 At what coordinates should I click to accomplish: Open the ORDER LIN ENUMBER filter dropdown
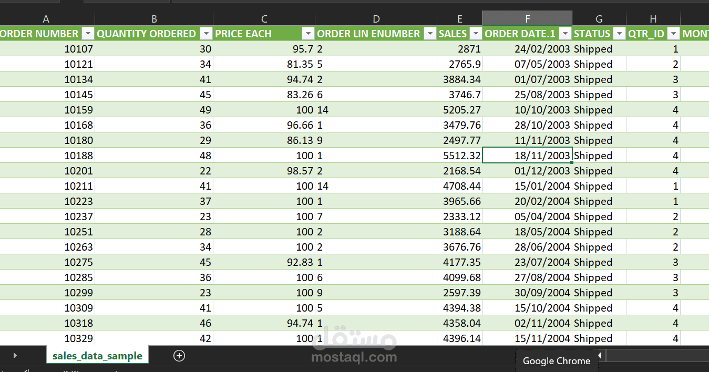point(429,34)
